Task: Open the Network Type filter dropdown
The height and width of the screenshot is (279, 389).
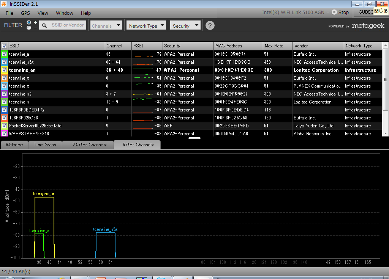Action: (146, 25)
